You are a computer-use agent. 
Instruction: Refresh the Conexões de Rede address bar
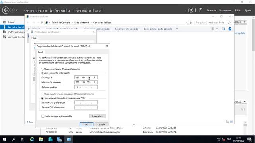coord(190,23)
